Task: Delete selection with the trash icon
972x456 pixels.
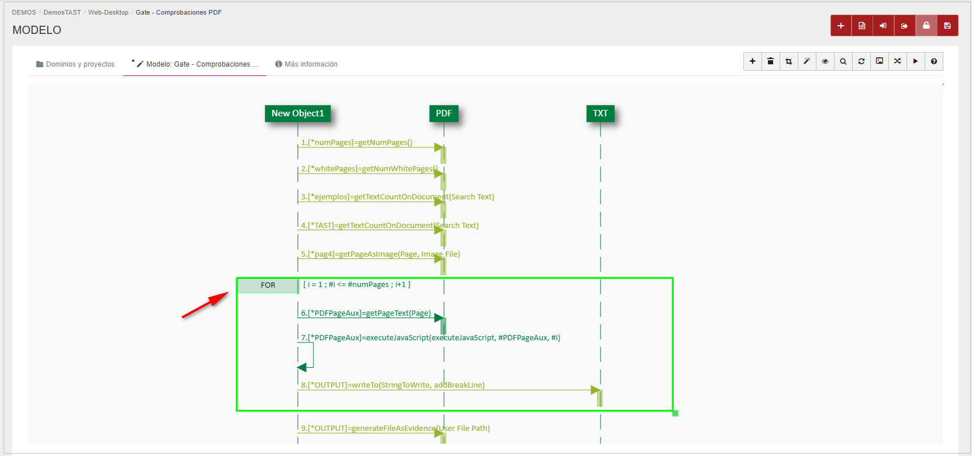Action: tap(771, 61)
